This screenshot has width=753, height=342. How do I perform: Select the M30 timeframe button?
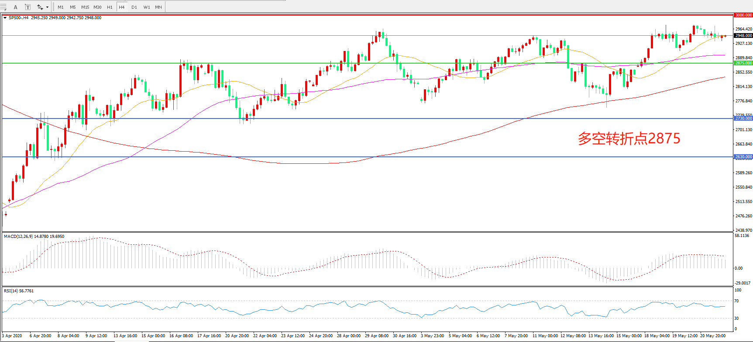coord(97,7)
